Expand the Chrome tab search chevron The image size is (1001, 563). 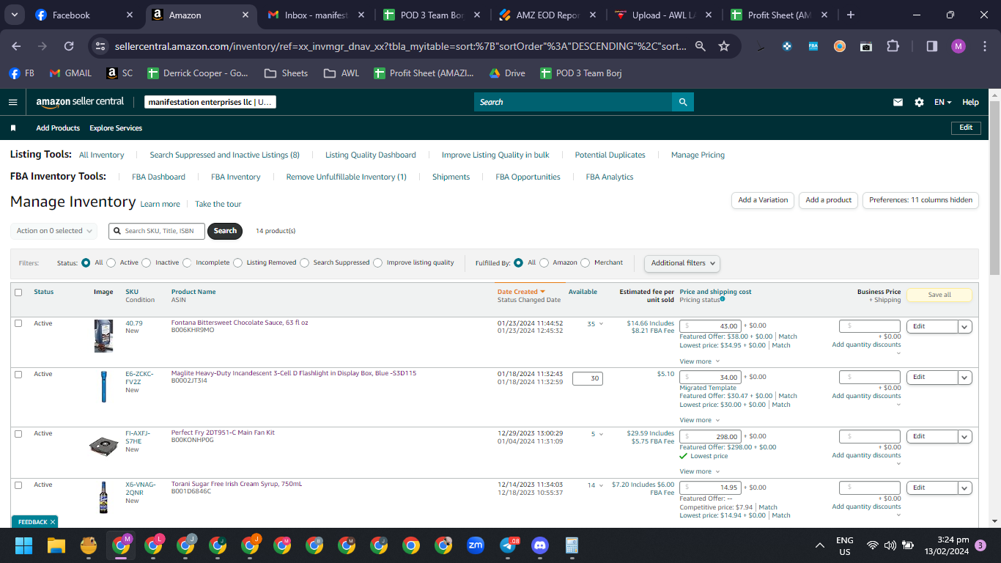click(x=15, y=15)
